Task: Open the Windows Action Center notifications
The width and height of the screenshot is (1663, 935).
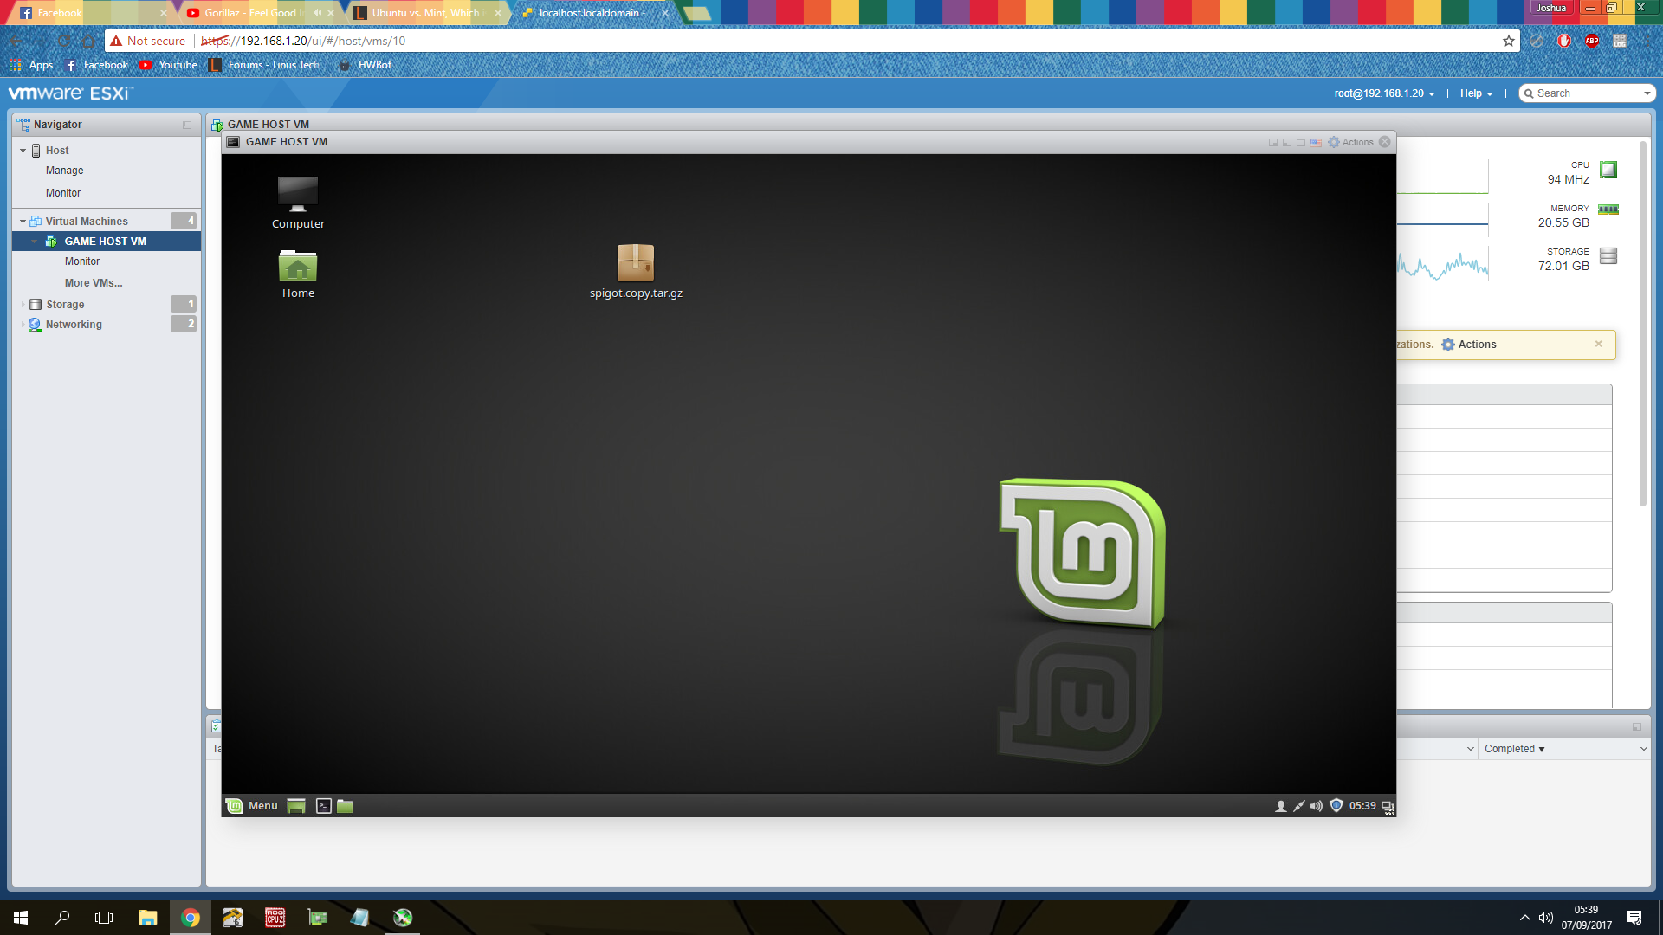Action: coord(1634,918)
